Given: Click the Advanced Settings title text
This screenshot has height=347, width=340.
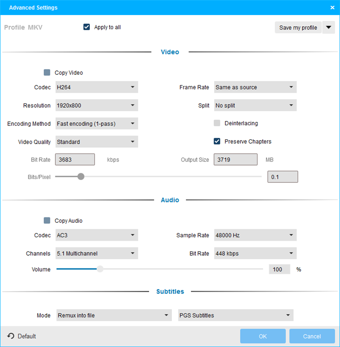Looking at the screenshot, I should click(x=33, y=8).
